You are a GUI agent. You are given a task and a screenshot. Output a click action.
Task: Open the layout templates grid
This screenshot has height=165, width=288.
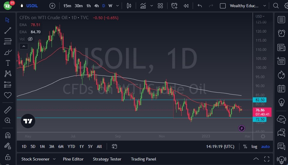click(160, 6)
